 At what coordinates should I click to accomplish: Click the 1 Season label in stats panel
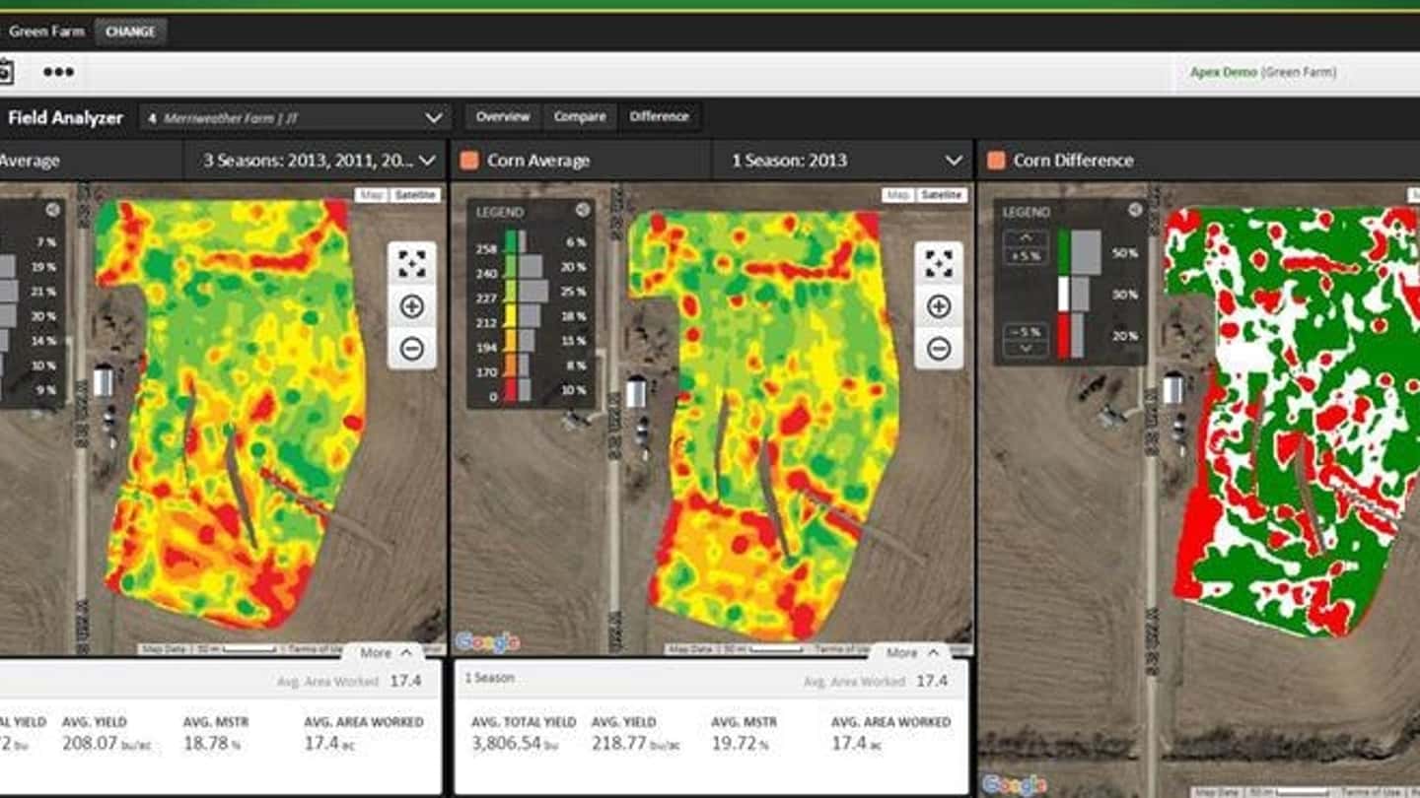(489, 678)
